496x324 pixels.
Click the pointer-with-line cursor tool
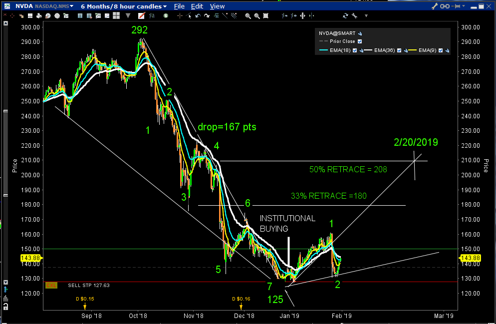189,15
